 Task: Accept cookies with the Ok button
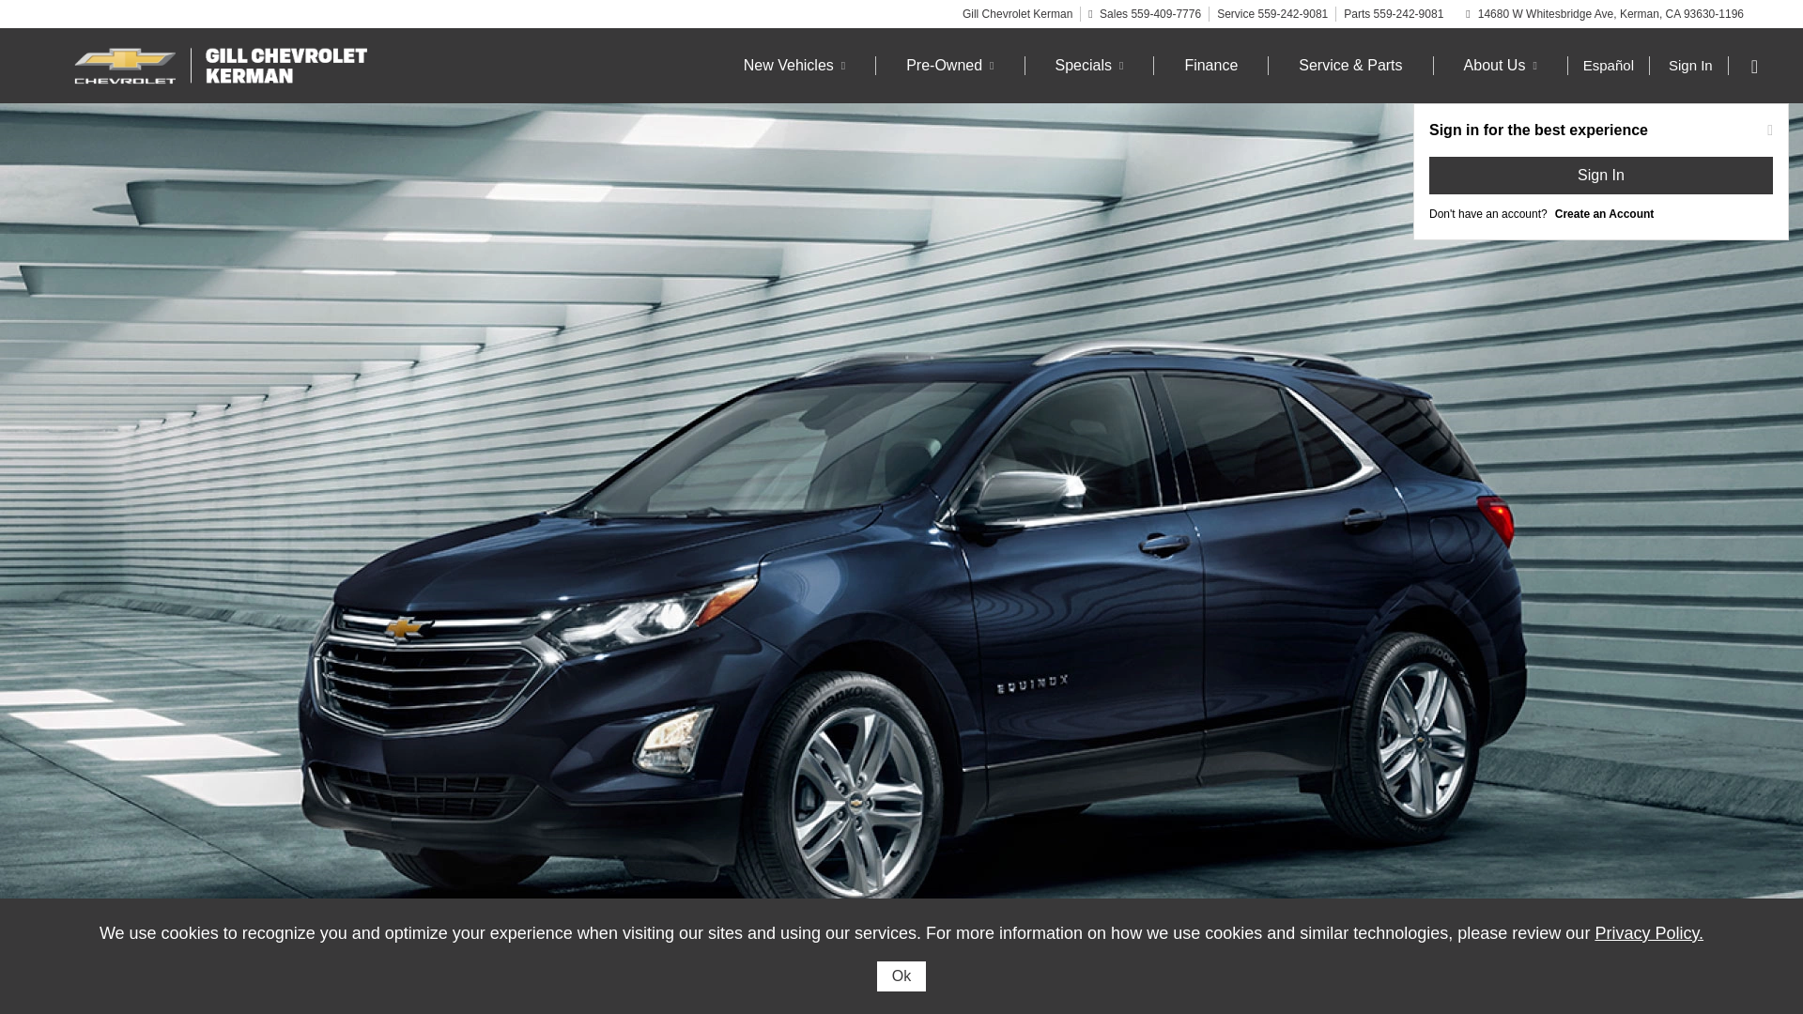[901, 976]
